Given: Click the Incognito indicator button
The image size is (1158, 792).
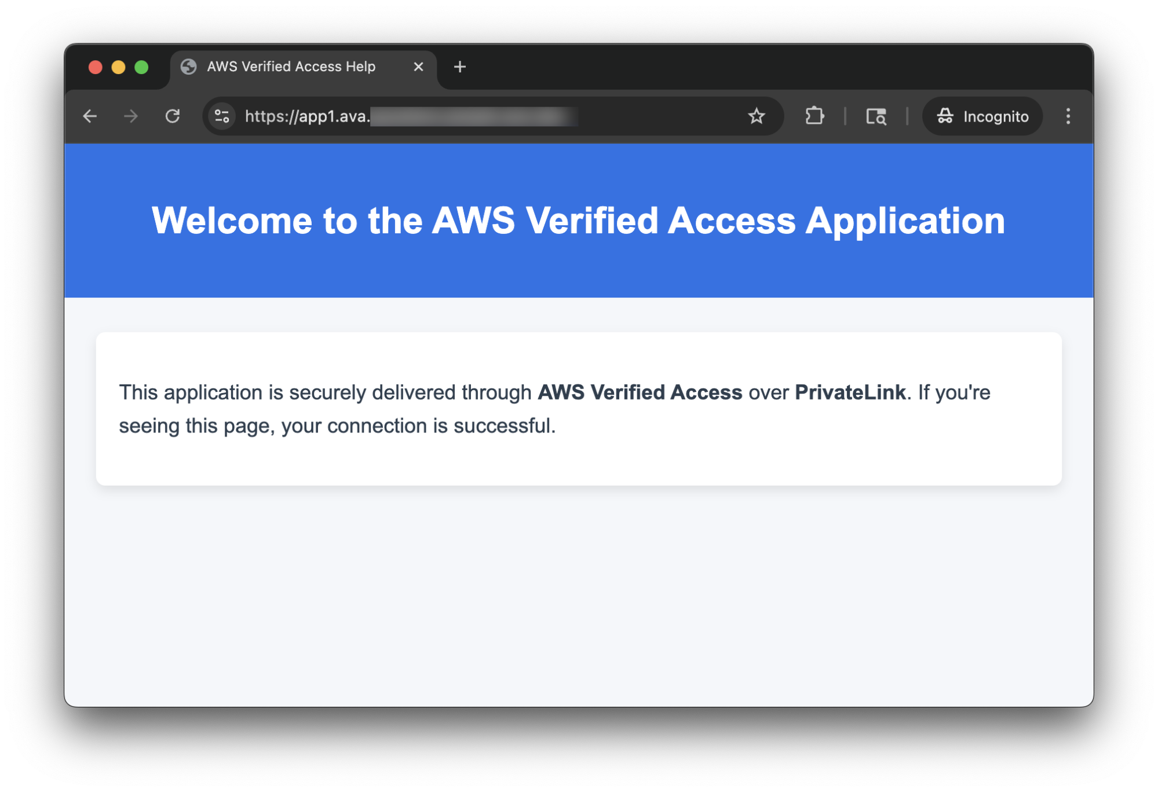Looking at the screenshot, I should pyautogui.click(x=982, y=116).
